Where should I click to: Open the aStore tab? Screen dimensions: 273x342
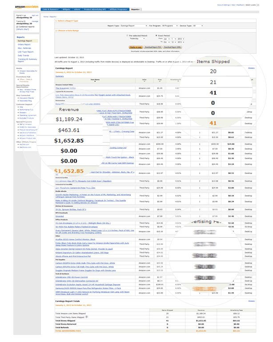(77, 9)
